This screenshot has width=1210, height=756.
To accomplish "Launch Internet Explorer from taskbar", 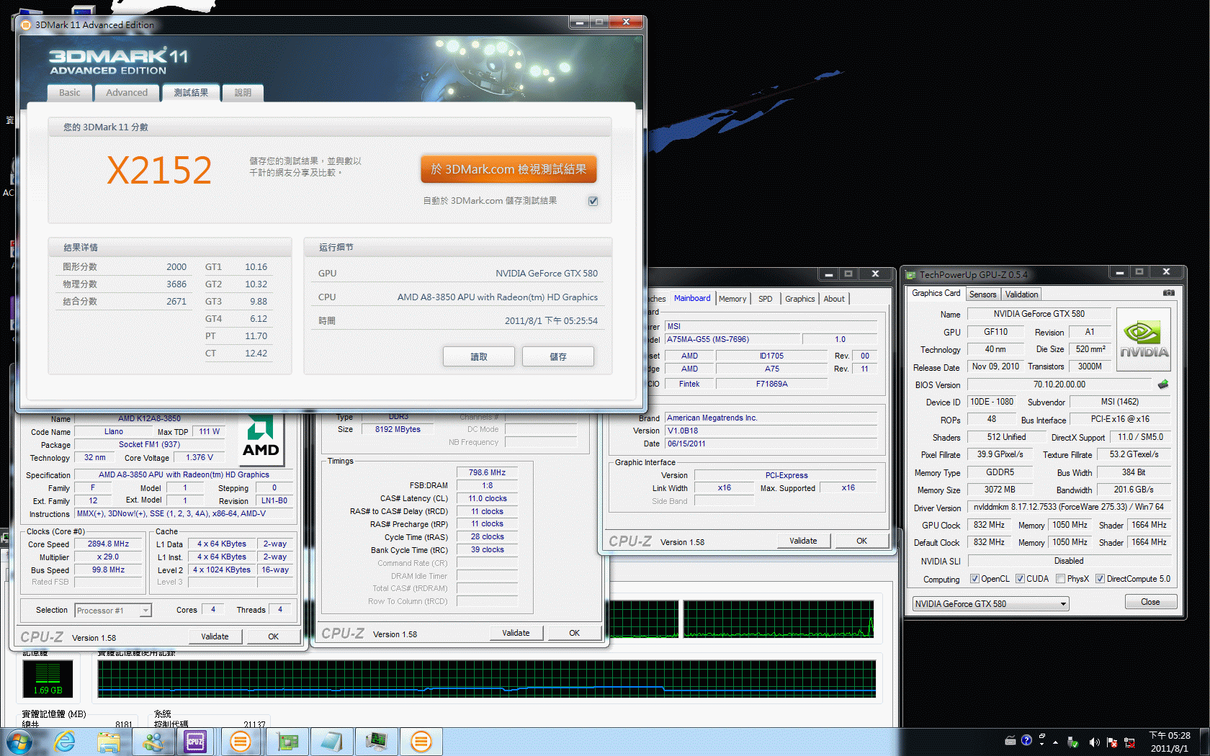I will pyautogui.click(x=65, y=742).
